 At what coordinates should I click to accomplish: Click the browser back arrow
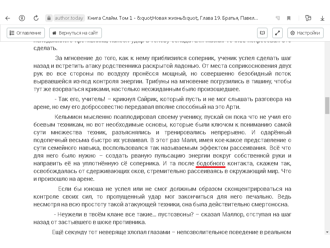click(x=8, y=18)
